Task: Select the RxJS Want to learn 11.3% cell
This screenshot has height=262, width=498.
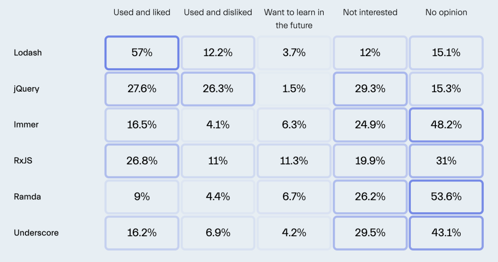Action: (294, 161)
